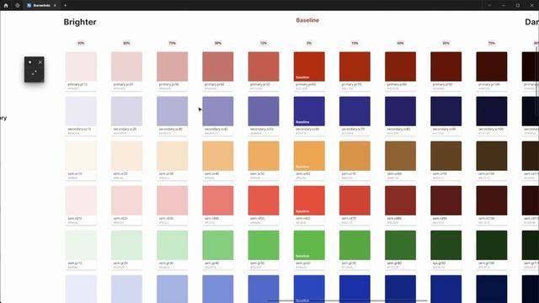Pick the primary.pr100 darkest maroon swatch

492,66
